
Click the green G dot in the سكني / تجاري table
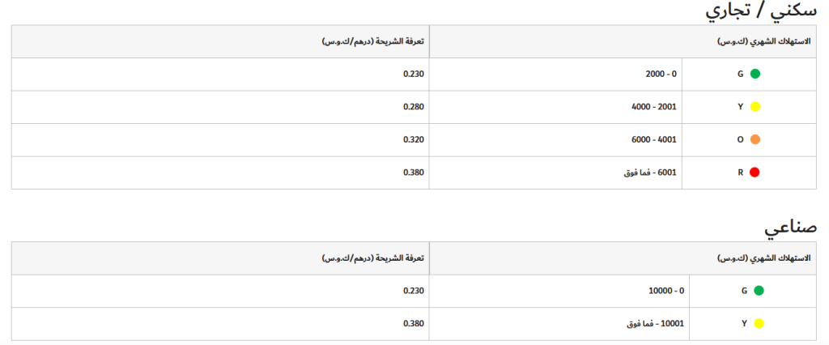[x=755, y=74]
